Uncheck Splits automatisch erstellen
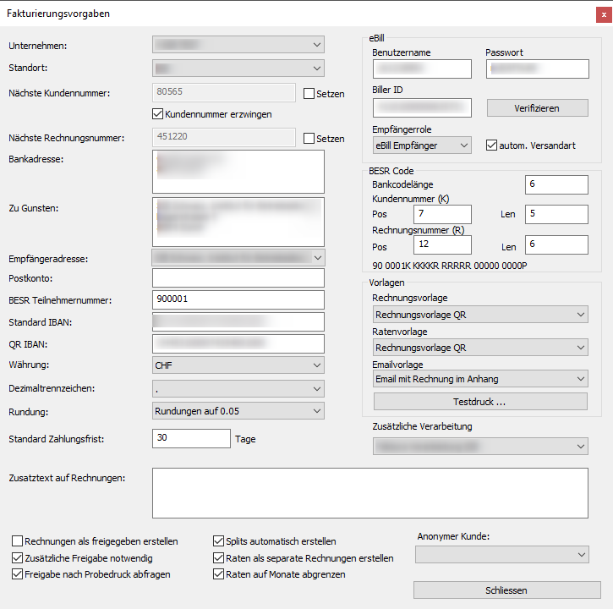Screen dimensions: 613x609 pyautogui.click(x=219, y=541)
